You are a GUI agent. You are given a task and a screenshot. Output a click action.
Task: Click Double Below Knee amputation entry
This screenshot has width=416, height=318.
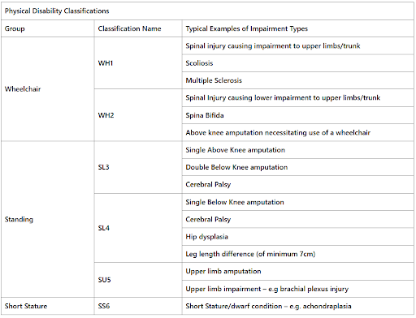pyautogui.click(x=236, y=167)
